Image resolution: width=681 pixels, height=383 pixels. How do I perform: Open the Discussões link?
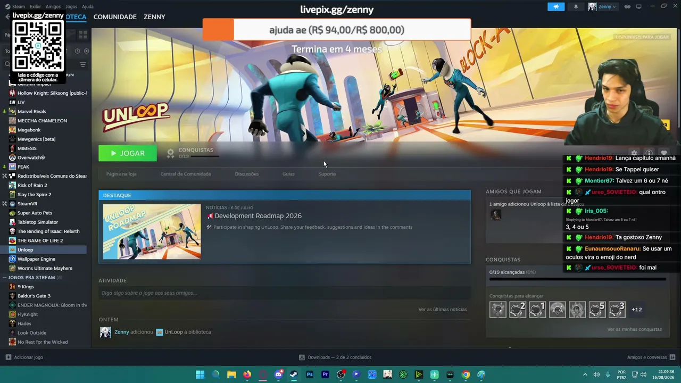247,174
